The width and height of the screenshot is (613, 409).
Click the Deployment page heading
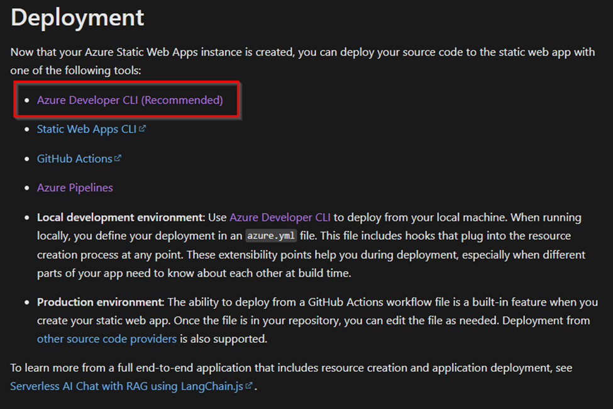(77, 18)
